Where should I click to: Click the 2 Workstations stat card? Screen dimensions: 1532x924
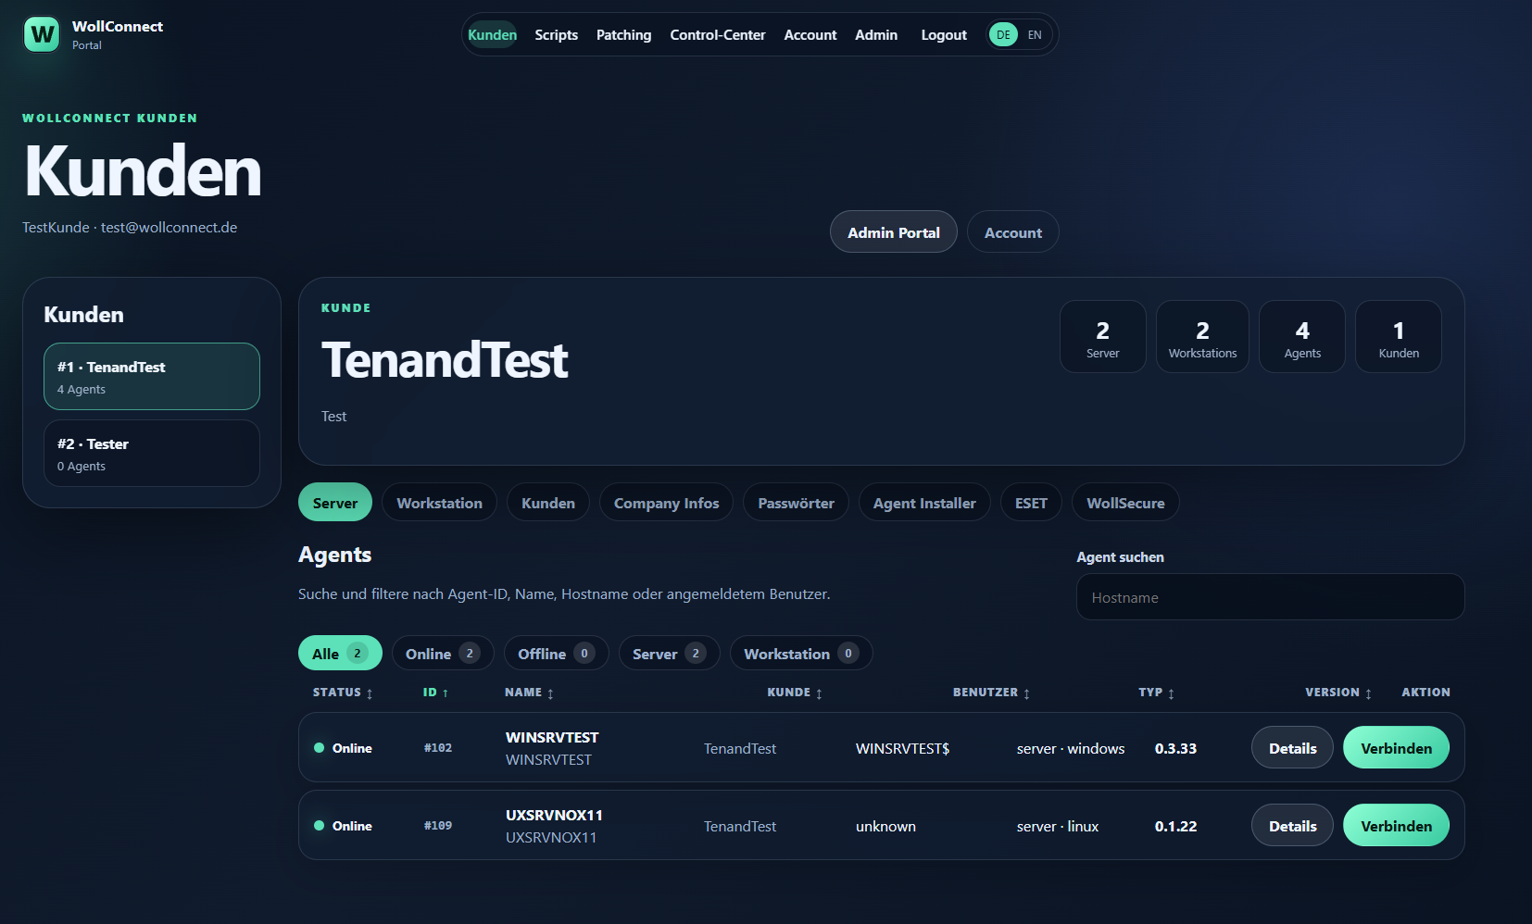tap(1202, 337)
